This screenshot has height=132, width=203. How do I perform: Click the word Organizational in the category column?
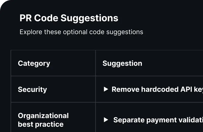(43, 116)
